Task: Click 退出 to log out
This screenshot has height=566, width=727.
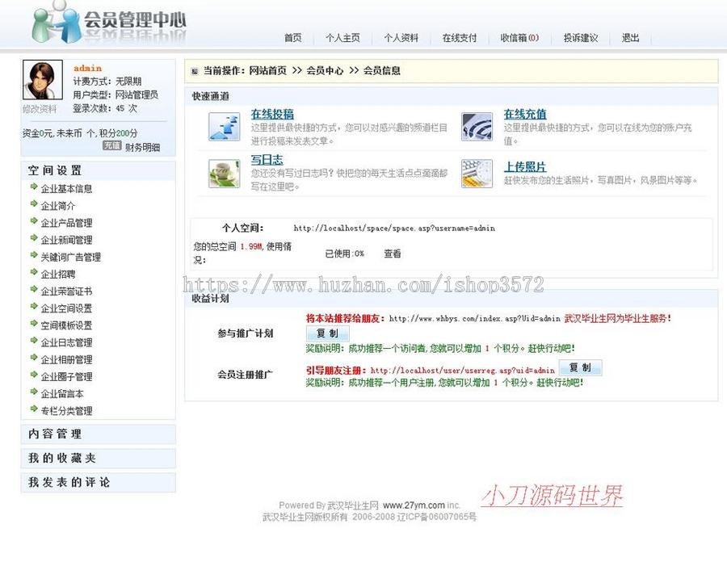Action: click(x=629, y=36)
